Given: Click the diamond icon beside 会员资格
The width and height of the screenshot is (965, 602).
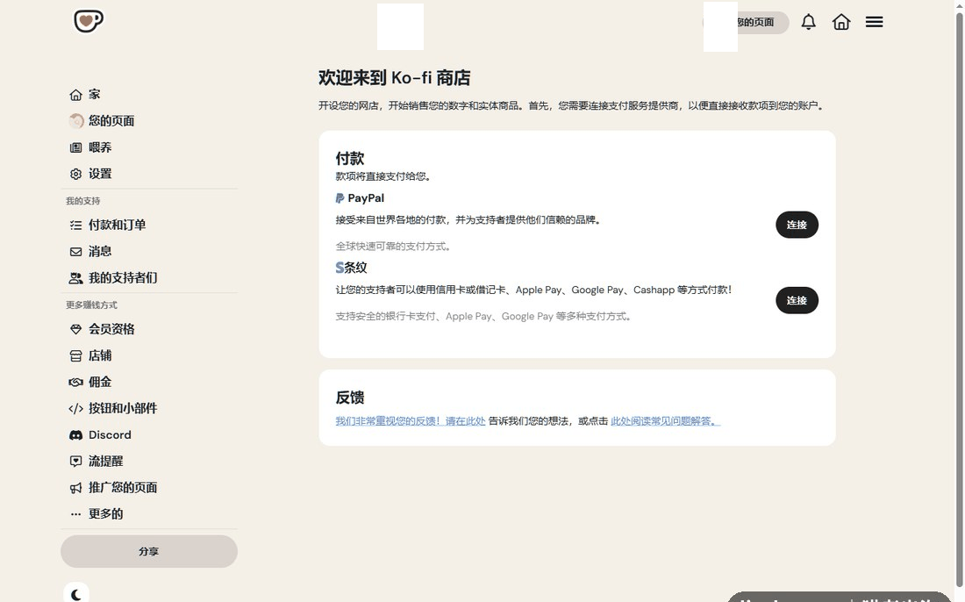Looking at the screenshot, I should [75, 329].
